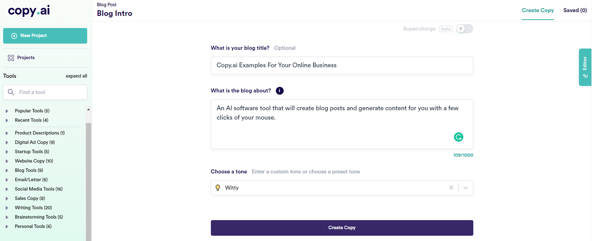The height and width of the screenshot is (241, 592).
Task: Click the search magnifier icon
Action: (11, 92)
